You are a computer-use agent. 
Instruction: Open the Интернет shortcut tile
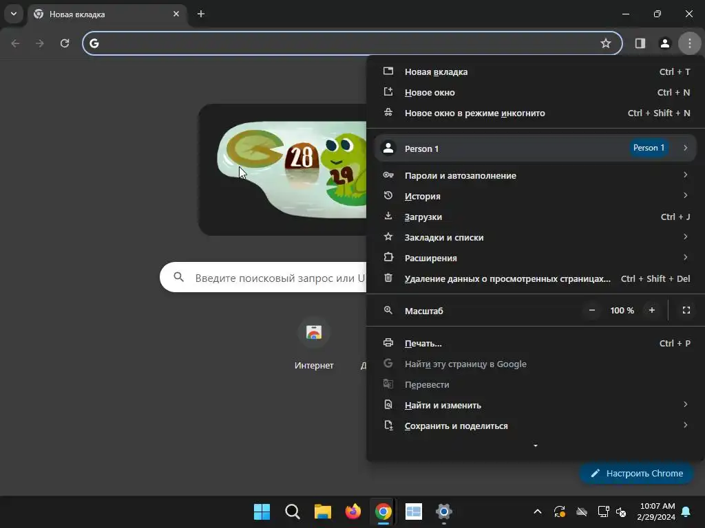click(x=314, y=344)
